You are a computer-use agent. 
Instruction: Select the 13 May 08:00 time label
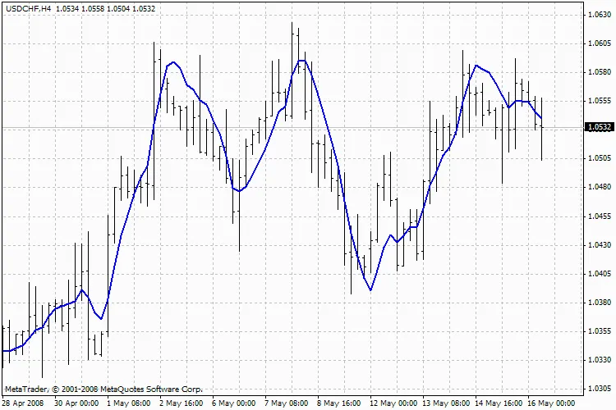[x=446, y=403]
